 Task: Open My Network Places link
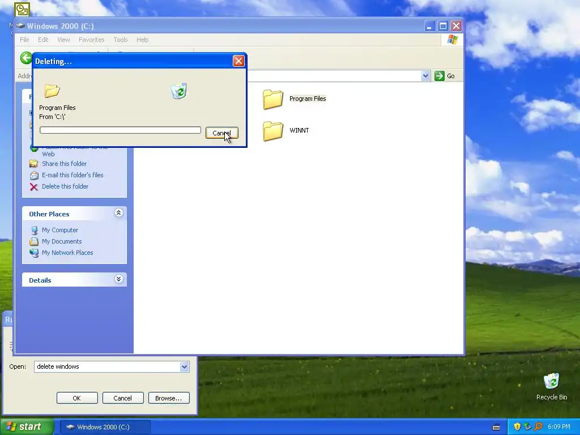coord(67,253)
